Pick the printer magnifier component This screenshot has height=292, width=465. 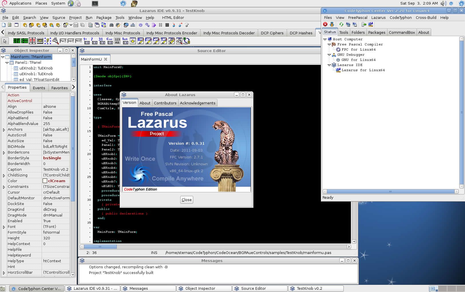click(x=56, y=41)
